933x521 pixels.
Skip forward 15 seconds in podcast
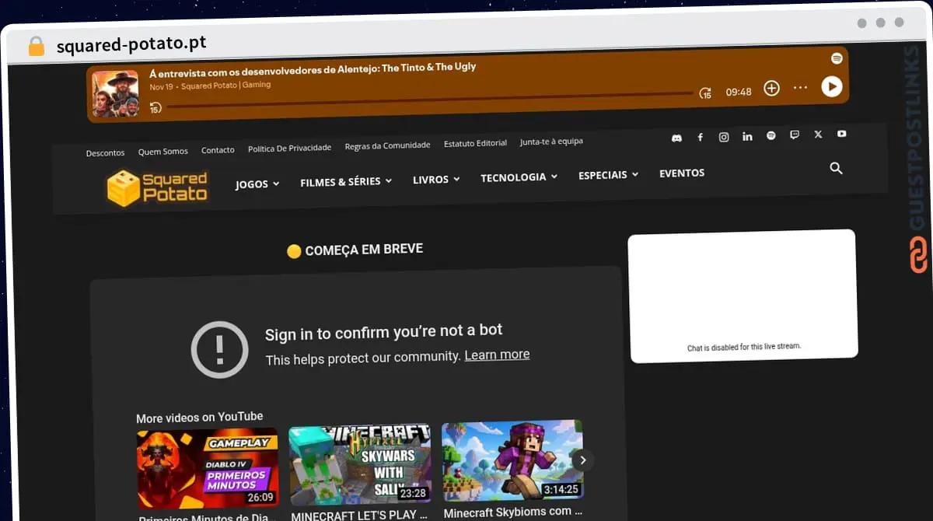705,93
